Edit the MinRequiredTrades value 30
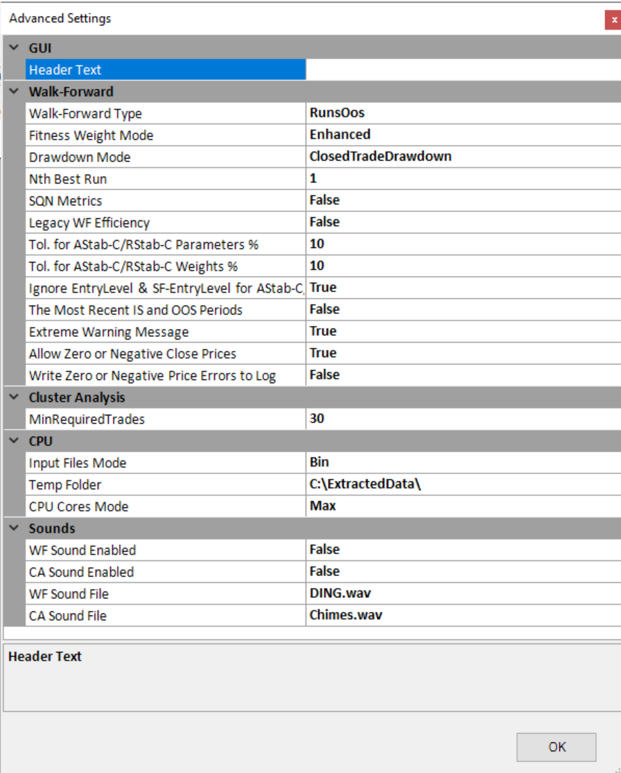 pyautogui.click(x=462, y=419)
